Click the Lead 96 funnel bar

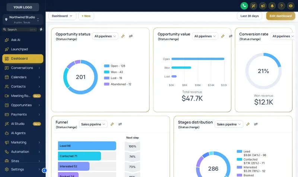coord(87,146)
